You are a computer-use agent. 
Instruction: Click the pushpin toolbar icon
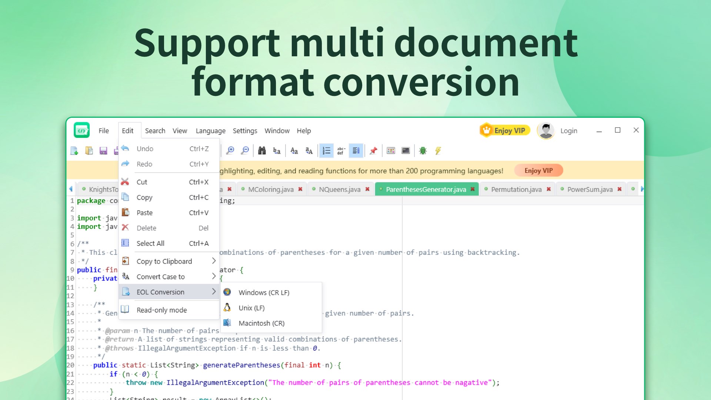click(373, 150)
